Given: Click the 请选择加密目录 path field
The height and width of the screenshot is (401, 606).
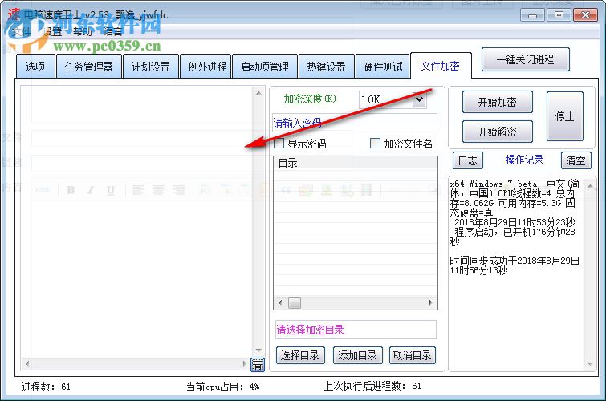Looking at the screenshot, I should (356, 330).
